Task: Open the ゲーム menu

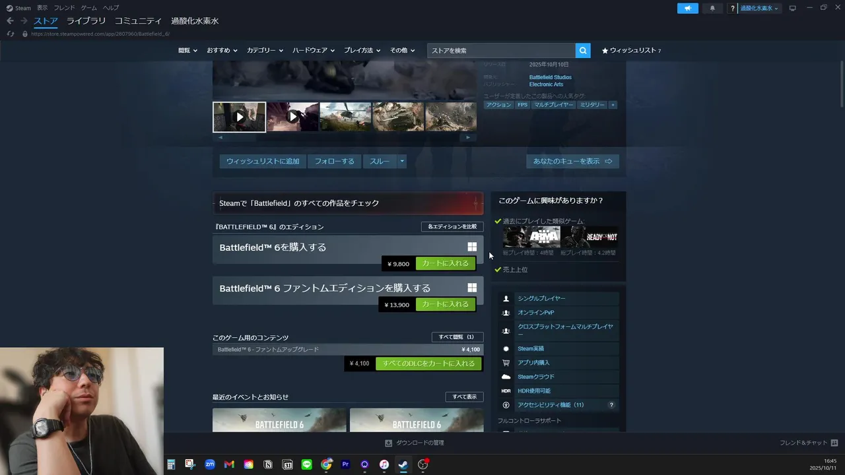Action: 89,8
